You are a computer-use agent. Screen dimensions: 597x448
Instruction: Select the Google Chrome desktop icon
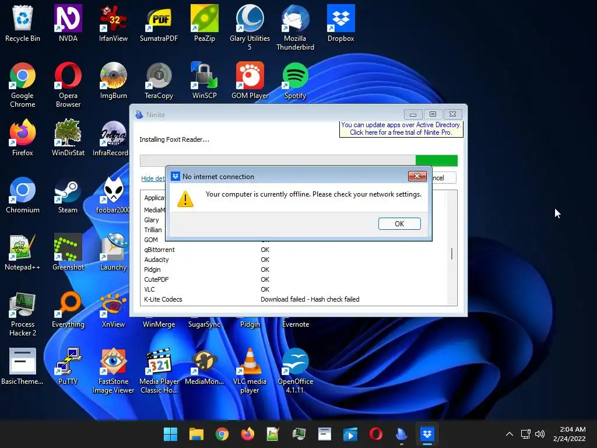click(23, 85)
